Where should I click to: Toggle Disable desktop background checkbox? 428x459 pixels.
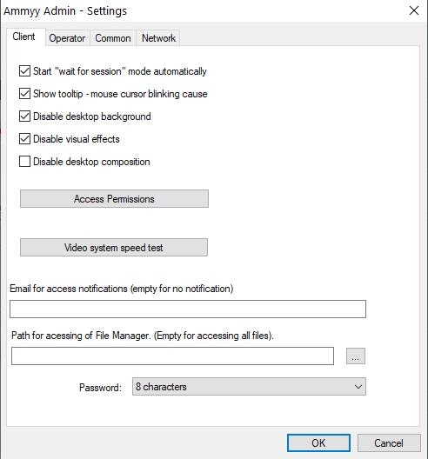tap(24, 116)
